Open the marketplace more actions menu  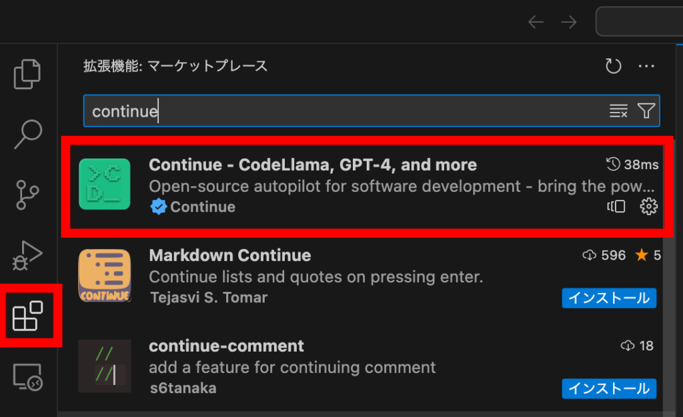[646, 66]
